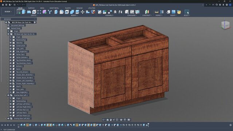Open the Insert Canvas image icon

[x=174, y=12]
